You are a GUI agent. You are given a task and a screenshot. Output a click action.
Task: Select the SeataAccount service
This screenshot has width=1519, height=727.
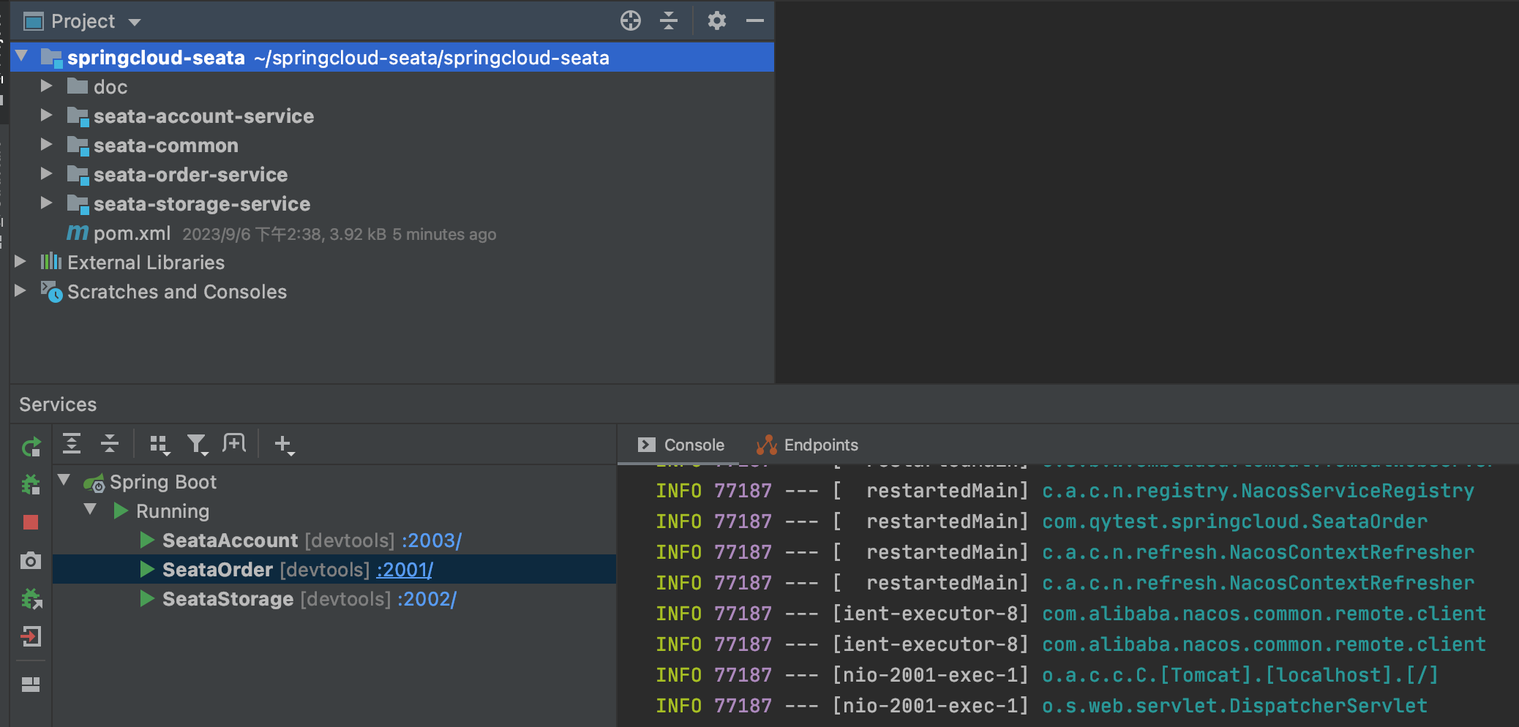pyautogui.click(x=334, y=540)
